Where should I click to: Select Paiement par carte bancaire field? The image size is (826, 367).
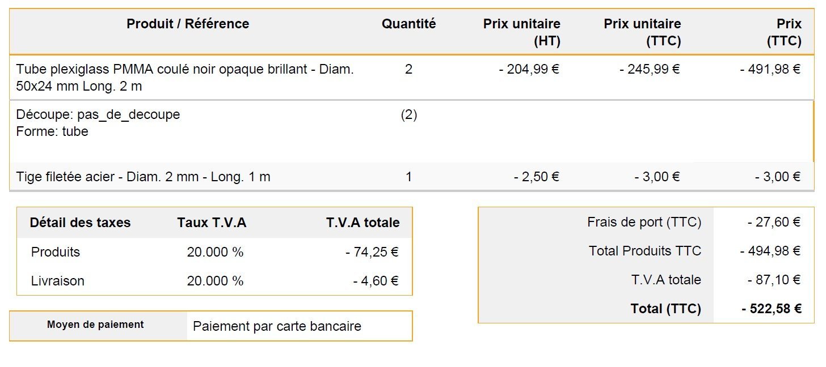[x=300, y=326]
